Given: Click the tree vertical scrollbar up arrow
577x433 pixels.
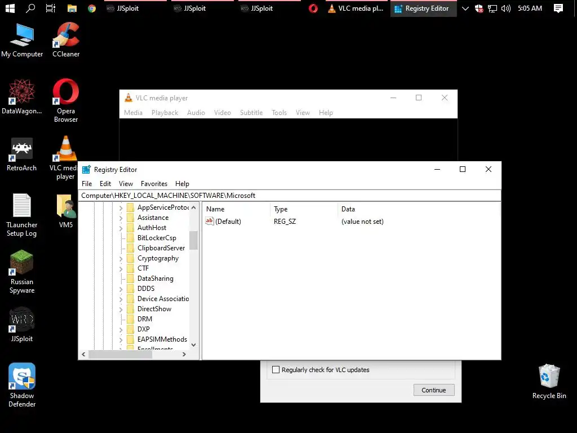Looking at the screenshot, I should coord(194,207).
